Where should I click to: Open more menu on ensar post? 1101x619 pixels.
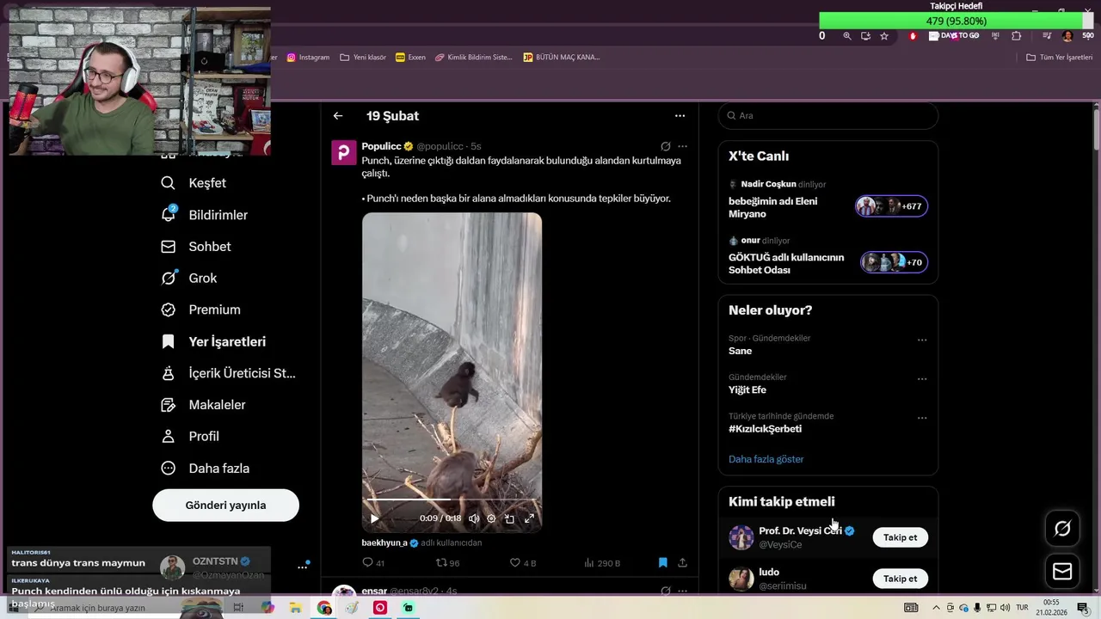pyautogui.click(x=682, y=591)
